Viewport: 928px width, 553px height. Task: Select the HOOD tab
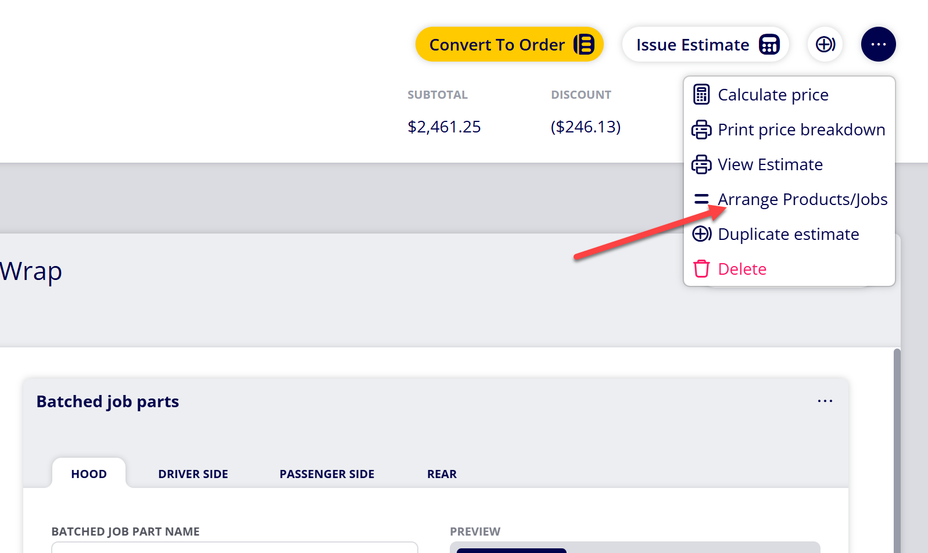point(89,473)
